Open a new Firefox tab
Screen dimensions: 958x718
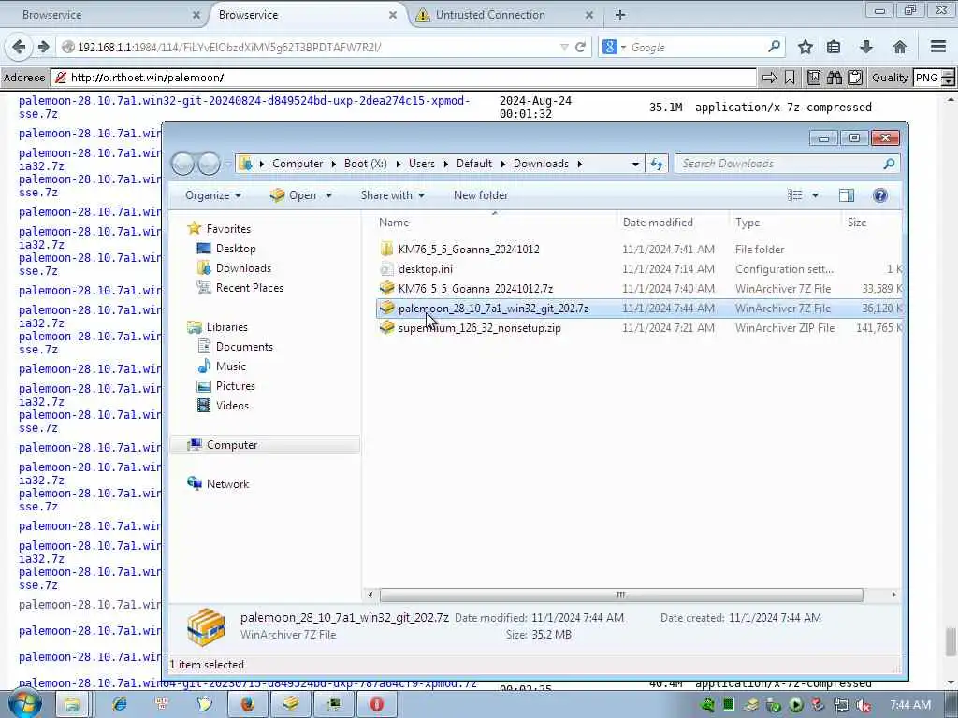click(620, 15)
